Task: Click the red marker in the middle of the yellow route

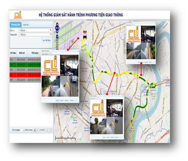Action: point(115,73)
